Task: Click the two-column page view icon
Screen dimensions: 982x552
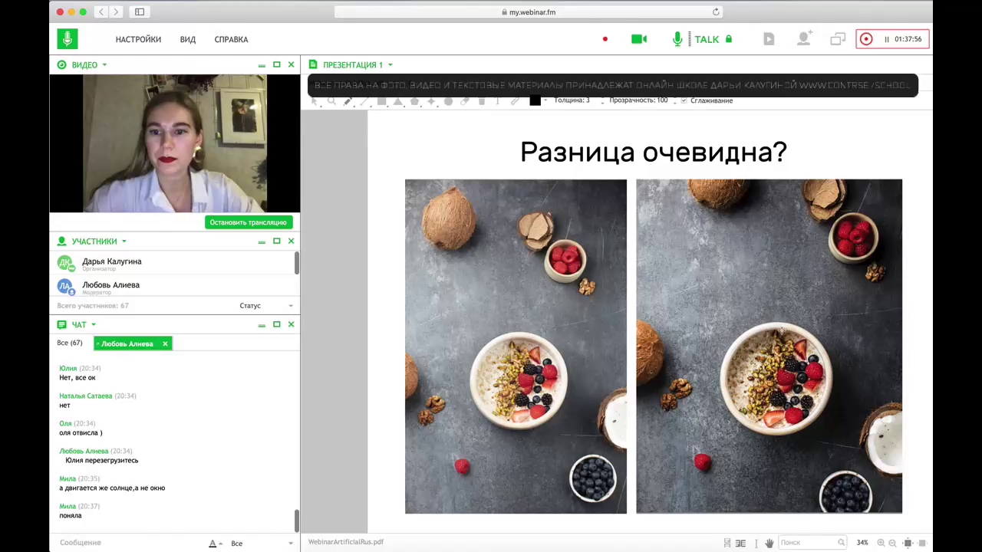Action: (x=740, y=543)
